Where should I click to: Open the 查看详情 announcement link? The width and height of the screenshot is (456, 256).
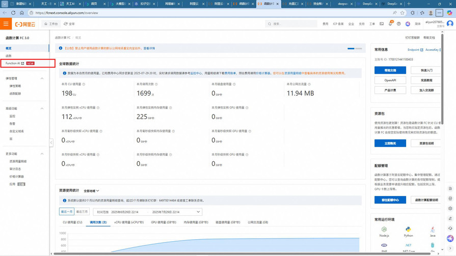coord(149,48)
